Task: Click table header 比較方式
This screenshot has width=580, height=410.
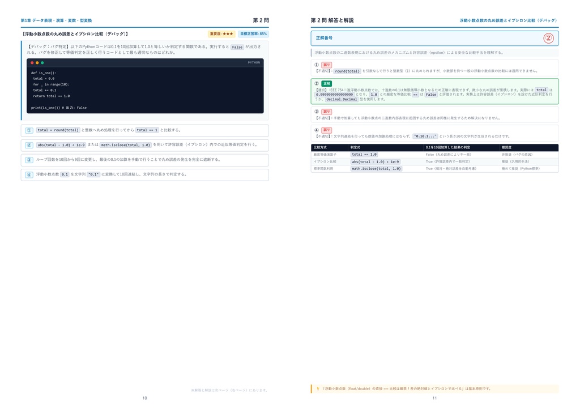Action: pyautogui.click(x=320, y=147)
